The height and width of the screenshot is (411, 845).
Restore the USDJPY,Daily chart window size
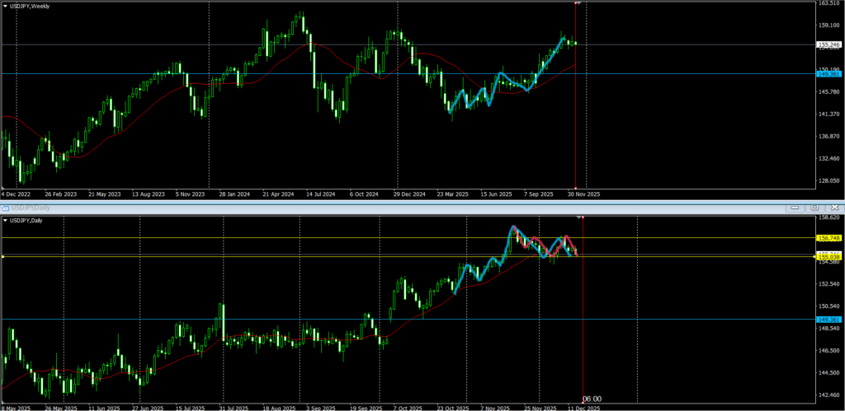814,207
